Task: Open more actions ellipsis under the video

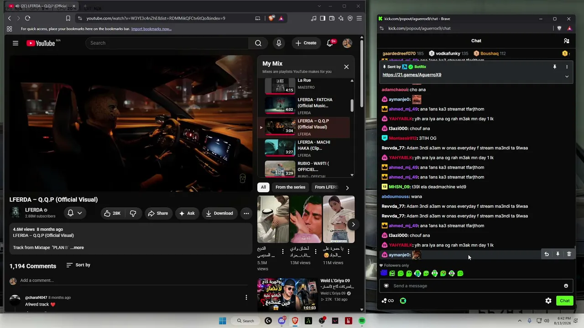Action: 246,213
